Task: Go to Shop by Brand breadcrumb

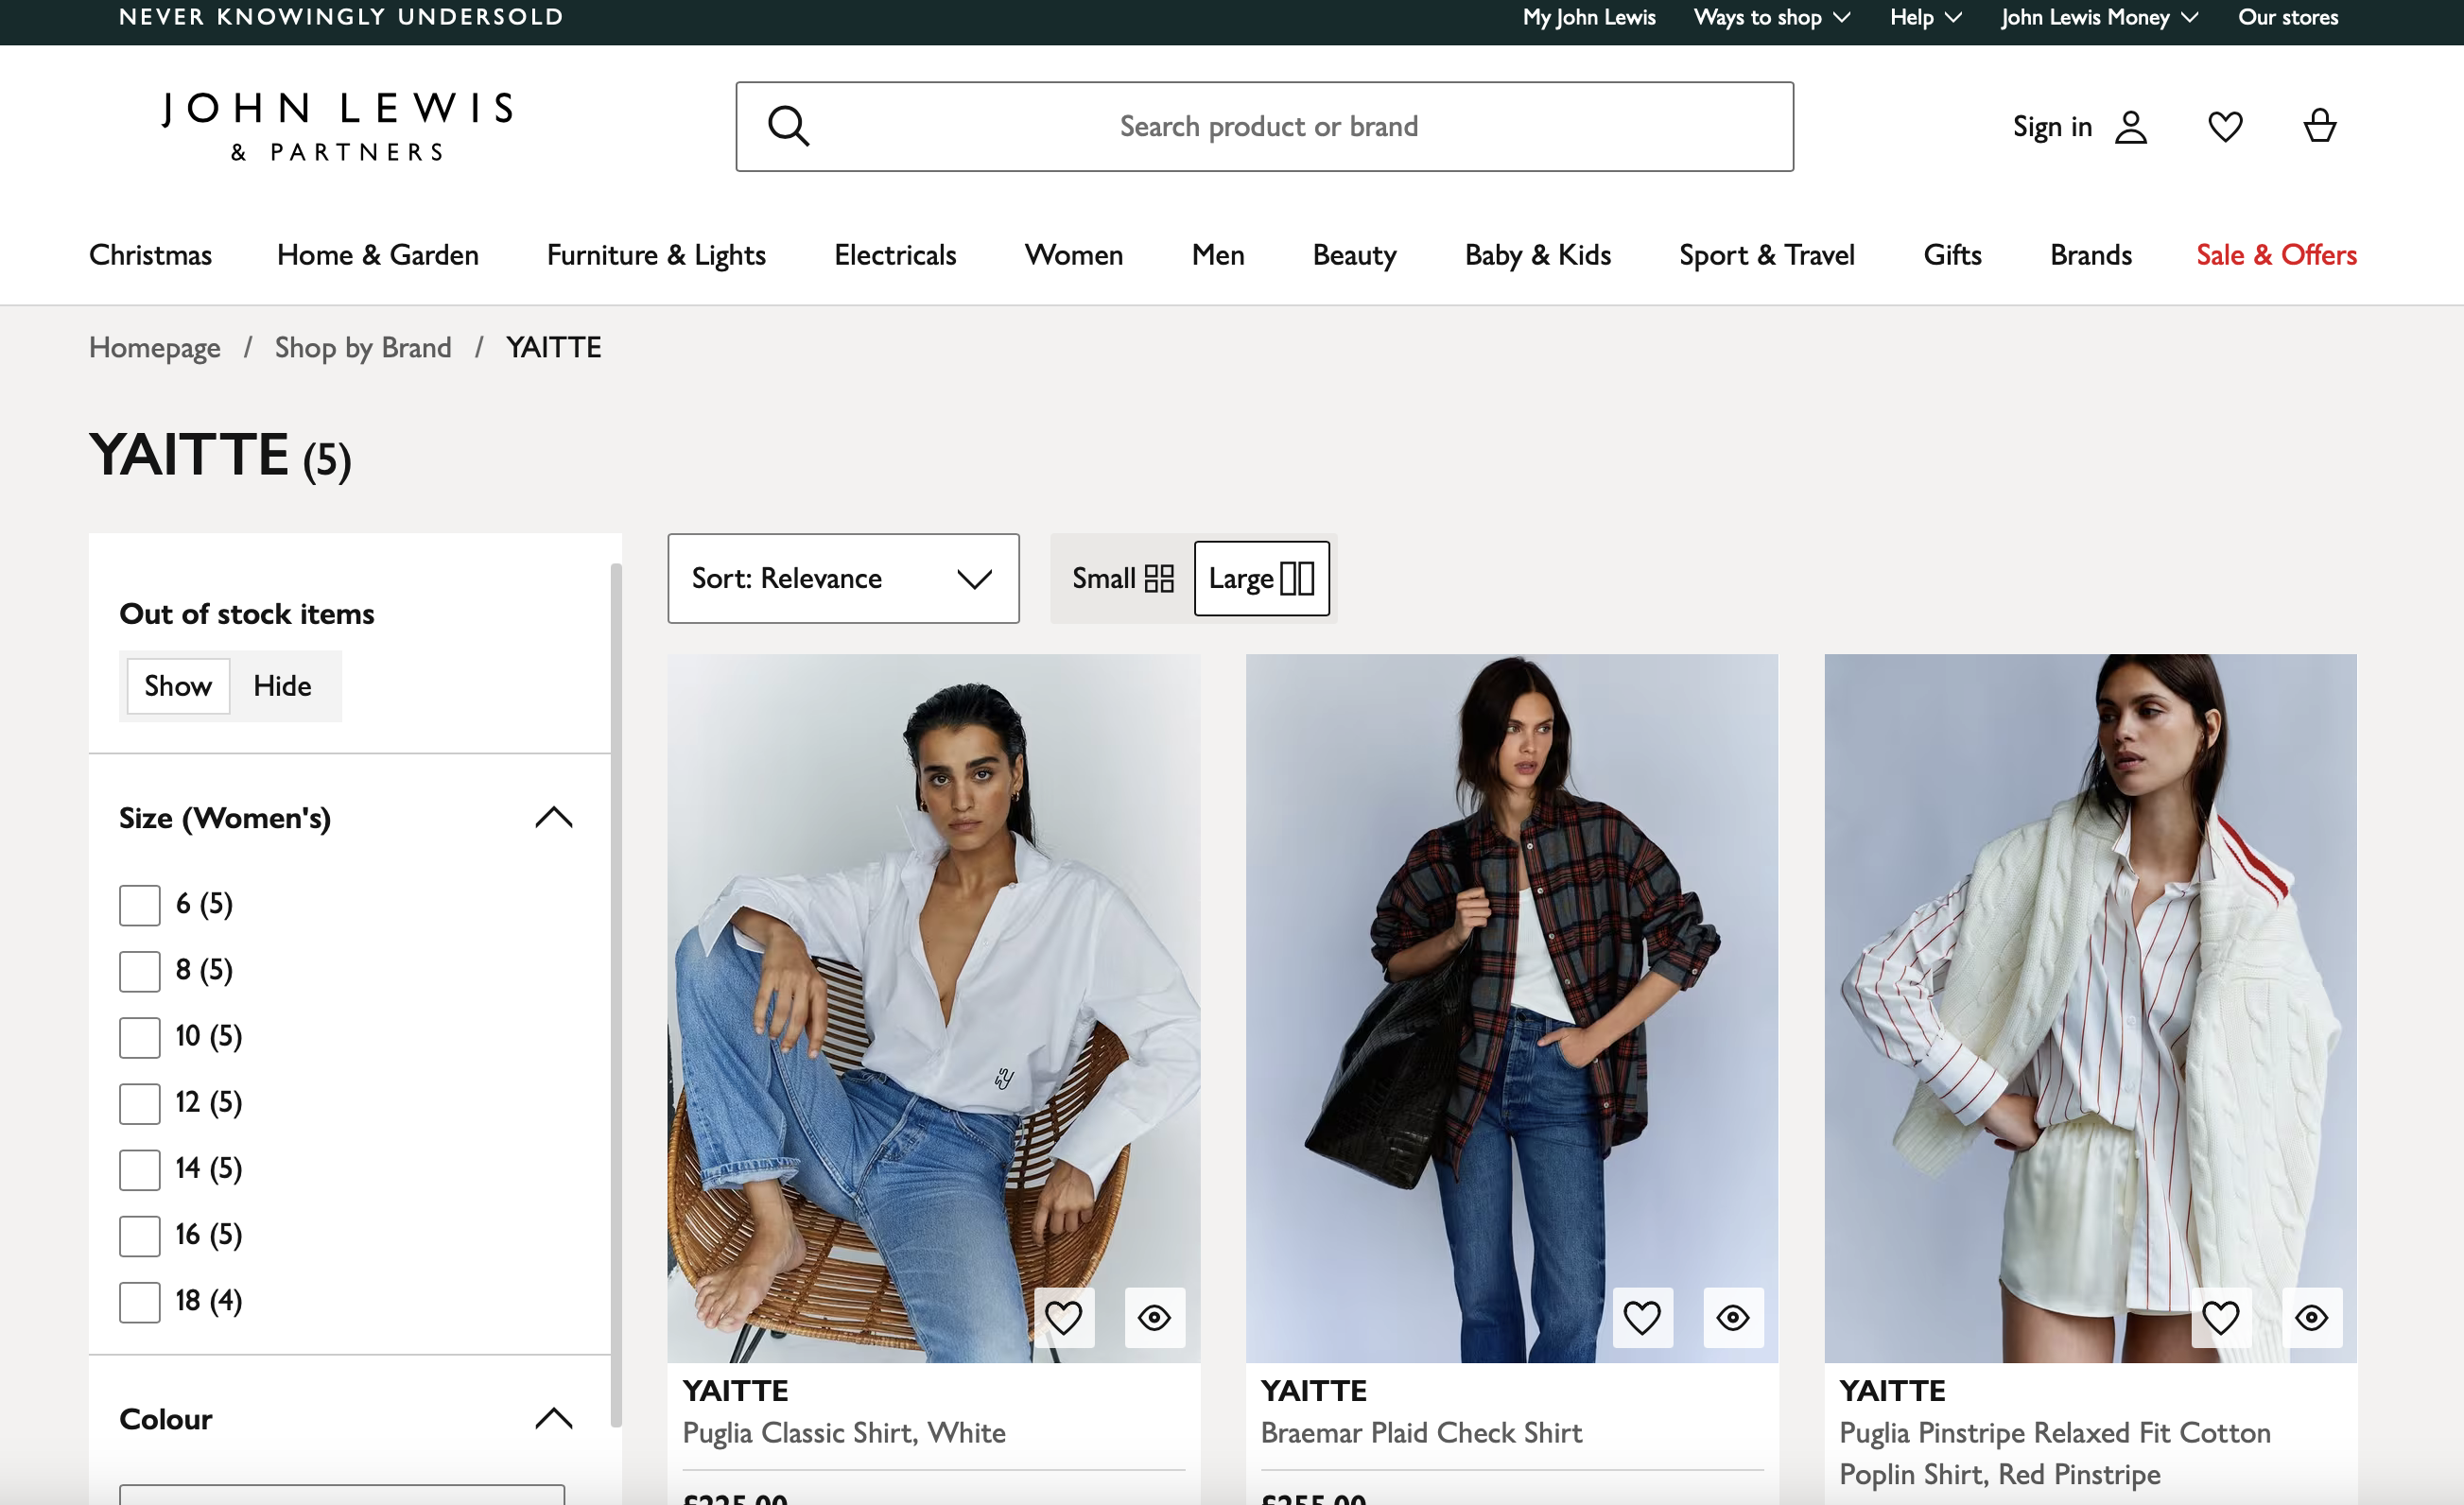Action: click(x=363, y=347)
